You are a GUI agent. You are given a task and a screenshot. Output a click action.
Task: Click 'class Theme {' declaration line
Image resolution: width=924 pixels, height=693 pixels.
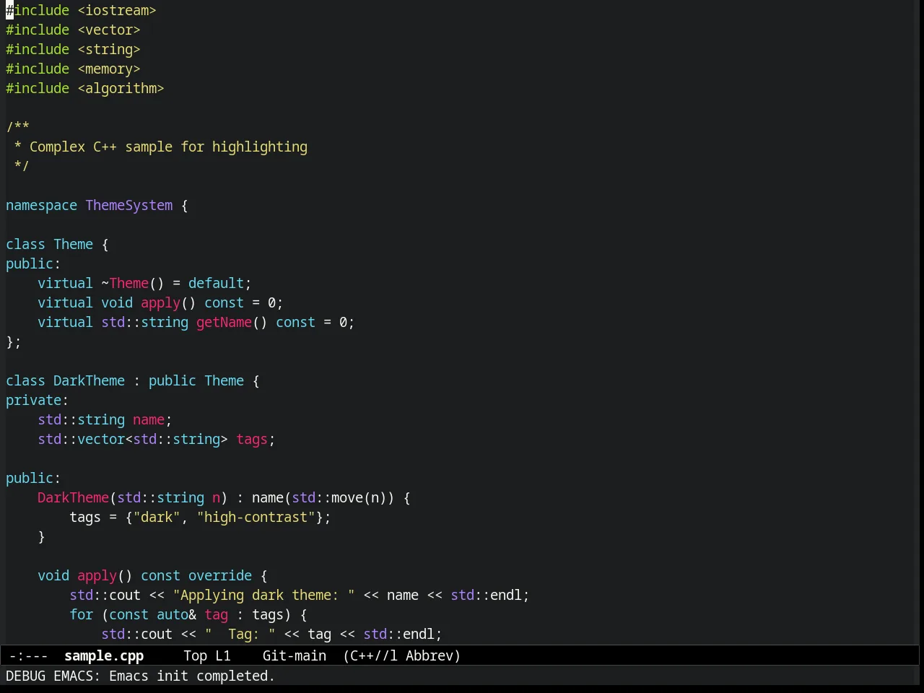point(57,244)
